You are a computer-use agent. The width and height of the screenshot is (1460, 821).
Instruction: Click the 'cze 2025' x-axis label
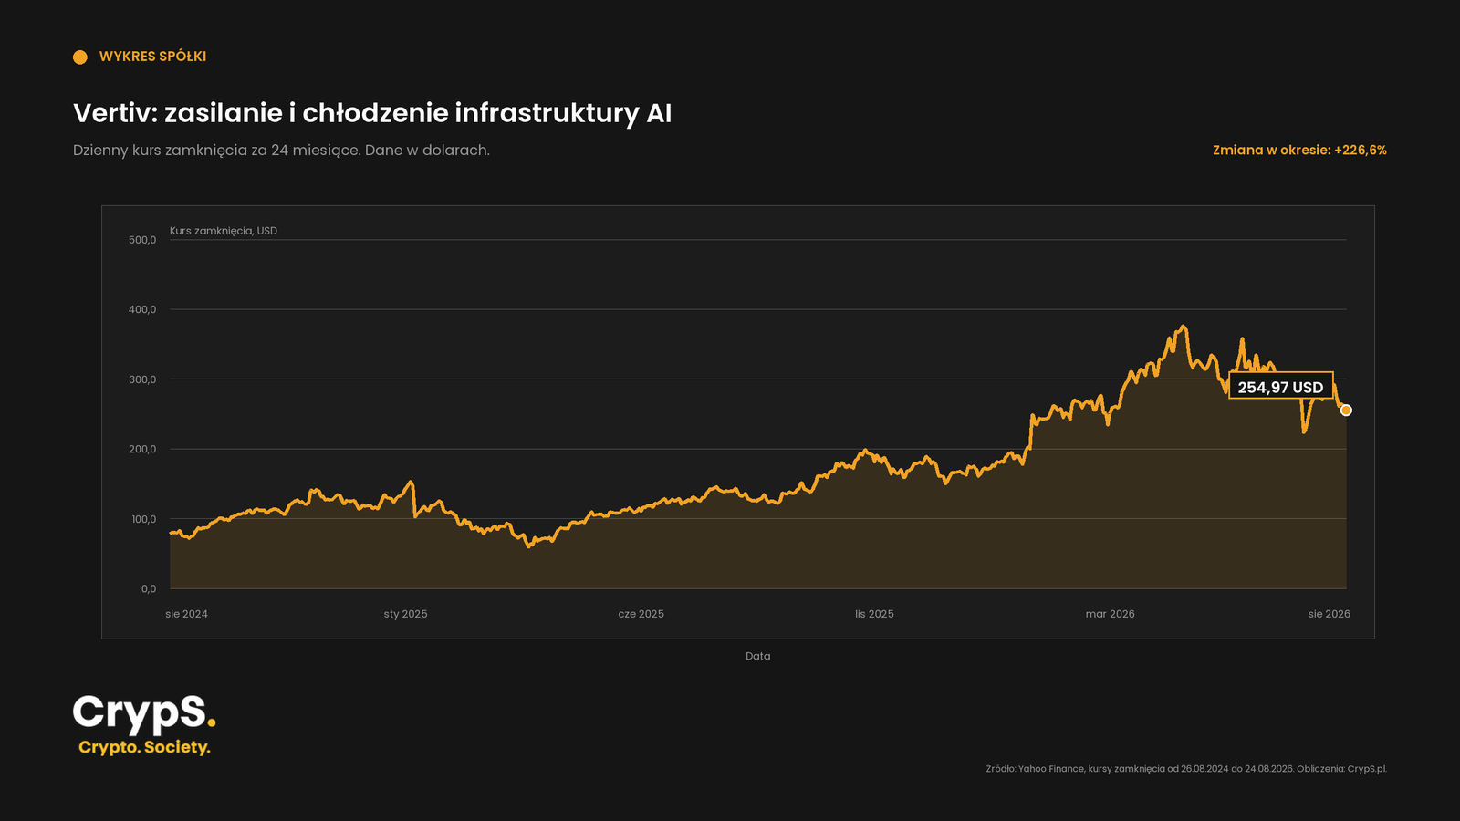[641, 614]
